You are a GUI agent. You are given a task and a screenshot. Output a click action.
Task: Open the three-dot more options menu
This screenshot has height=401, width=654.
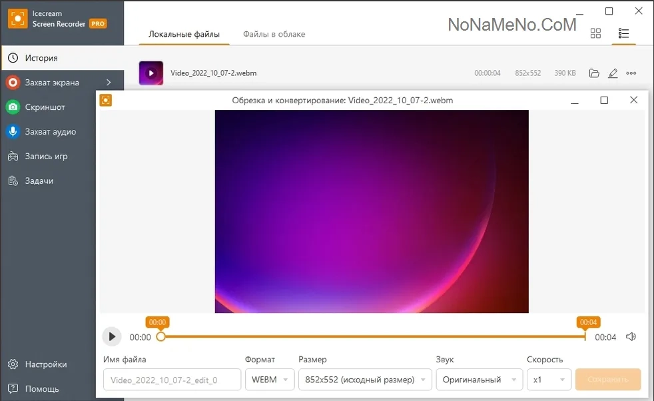(x=631, y=73)
